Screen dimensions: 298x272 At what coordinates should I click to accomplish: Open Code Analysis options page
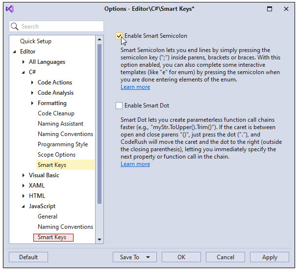click(55, 93)
